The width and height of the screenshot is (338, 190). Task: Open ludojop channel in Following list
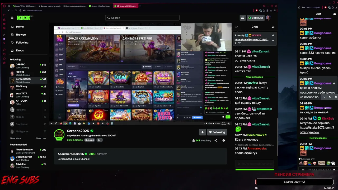click(28, 73)
